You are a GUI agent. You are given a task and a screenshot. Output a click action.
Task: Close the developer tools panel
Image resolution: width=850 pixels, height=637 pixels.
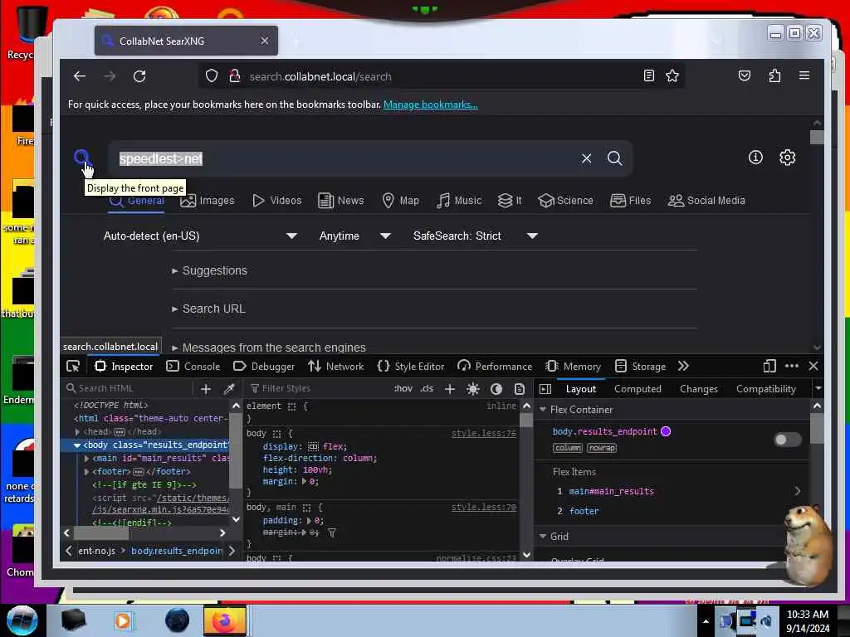click(x=813, y=367)
